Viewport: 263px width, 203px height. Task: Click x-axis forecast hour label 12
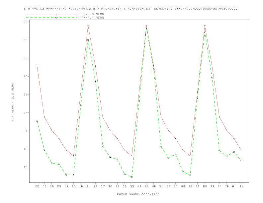pos(66,186)
